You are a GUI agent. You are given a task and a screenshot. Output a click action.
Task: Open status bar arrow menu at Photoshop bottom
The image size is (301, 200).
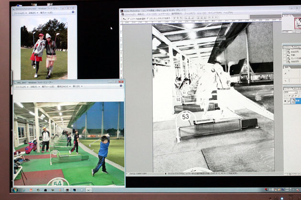tap(166, 174)
